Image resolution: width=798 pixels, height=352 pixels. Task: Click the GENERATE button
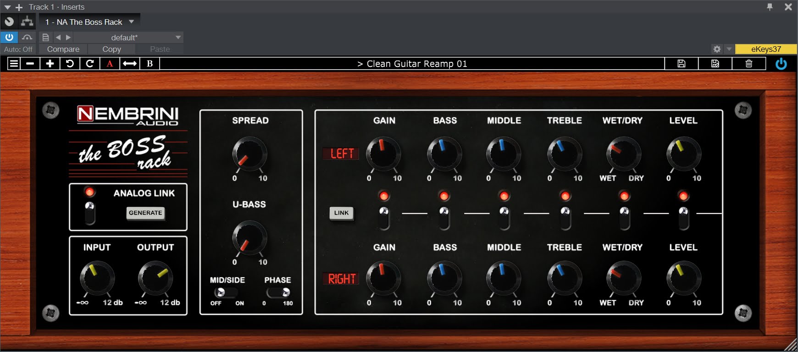coord(145,213)
